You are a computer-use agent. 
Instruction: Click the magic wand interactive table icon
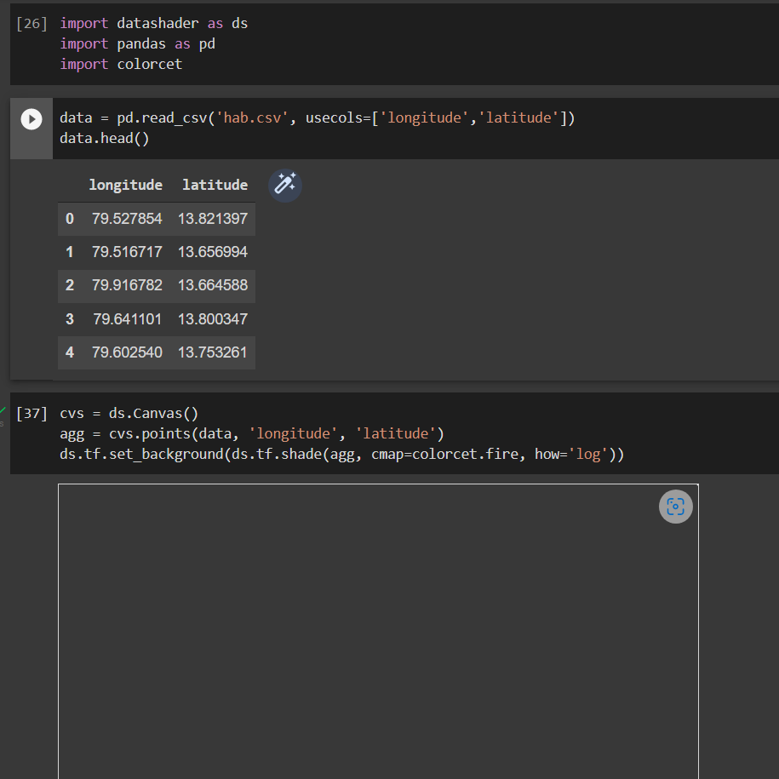(285, 185)
